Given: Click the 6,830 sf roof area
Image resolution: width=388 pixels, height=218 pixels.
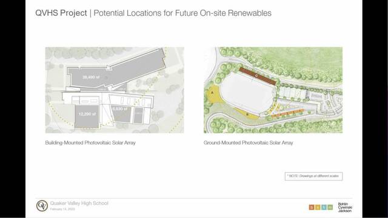Looking at the screenshot, I should click(121, 114).
